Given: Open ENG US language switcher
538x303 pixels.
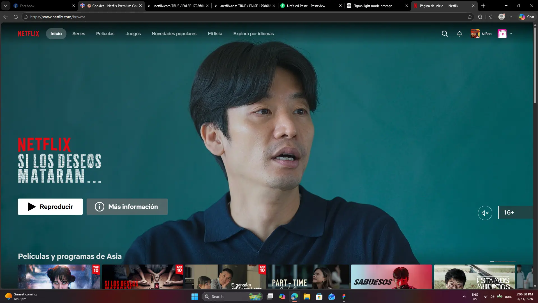Looking at the screenshot, I should point(475,297).
